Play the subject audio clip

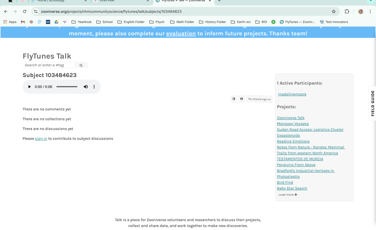29,87
